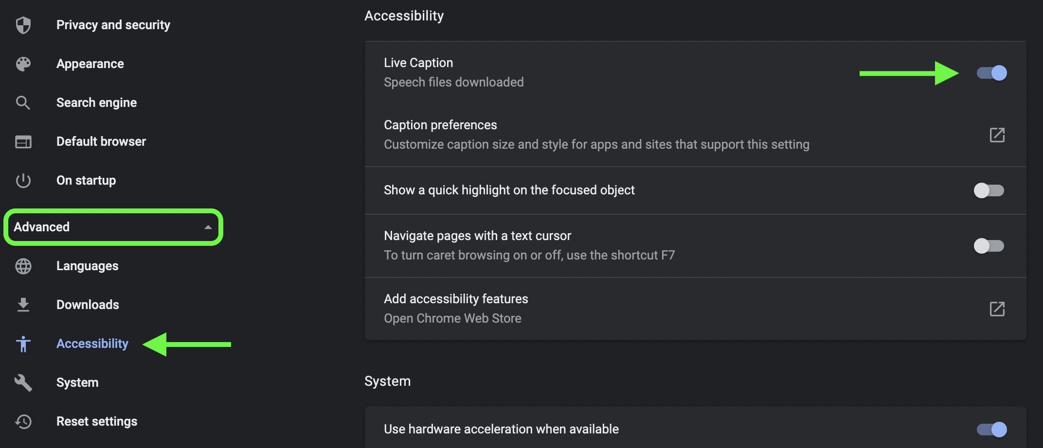This screenshot has height=448, width=1043.
Task: Enable quick highlight on focused object
Action: 990,190
